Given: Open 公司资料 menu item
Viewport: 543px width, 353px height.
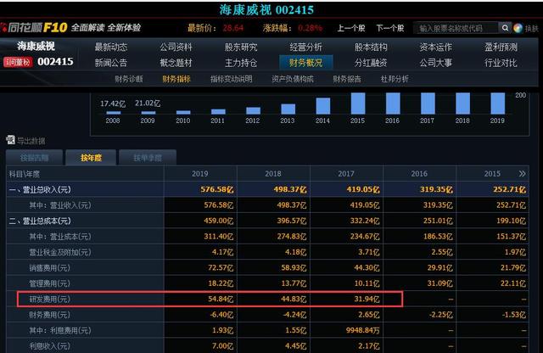Looking at the screenshot, I should 176,48.
